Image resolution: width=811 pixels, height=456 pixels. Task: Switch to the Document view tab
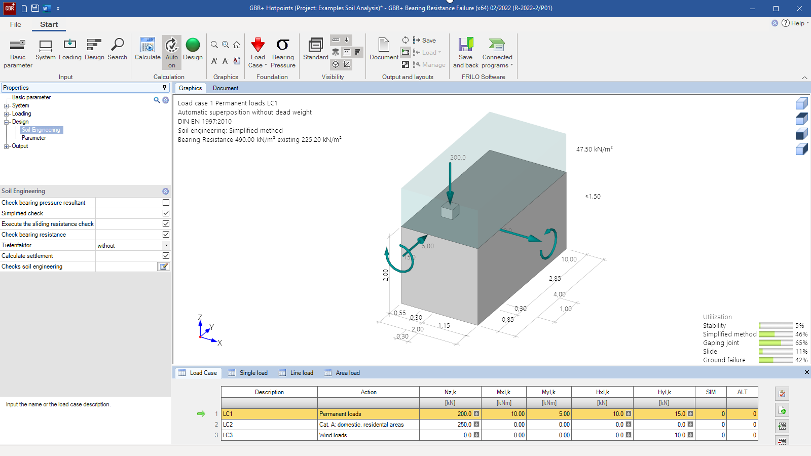click(x=226, y=88)
